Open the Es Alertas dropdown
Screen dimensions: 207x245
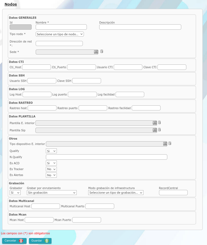(x=51, y=175)
